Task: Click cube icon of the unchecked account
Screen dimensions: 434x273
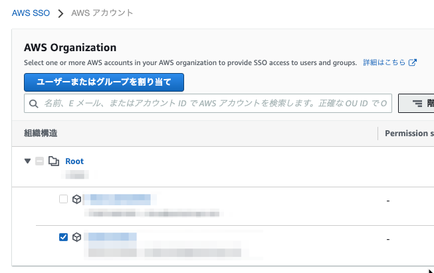Action: pyautogui.click(x=76, y=199)
